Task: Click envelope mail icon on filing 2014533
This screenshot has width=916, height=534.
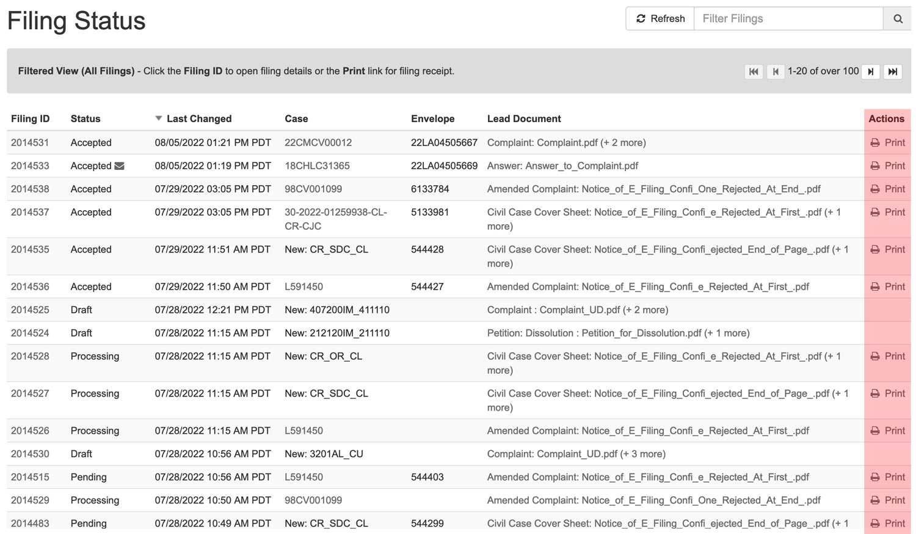Action: [119, 166]
